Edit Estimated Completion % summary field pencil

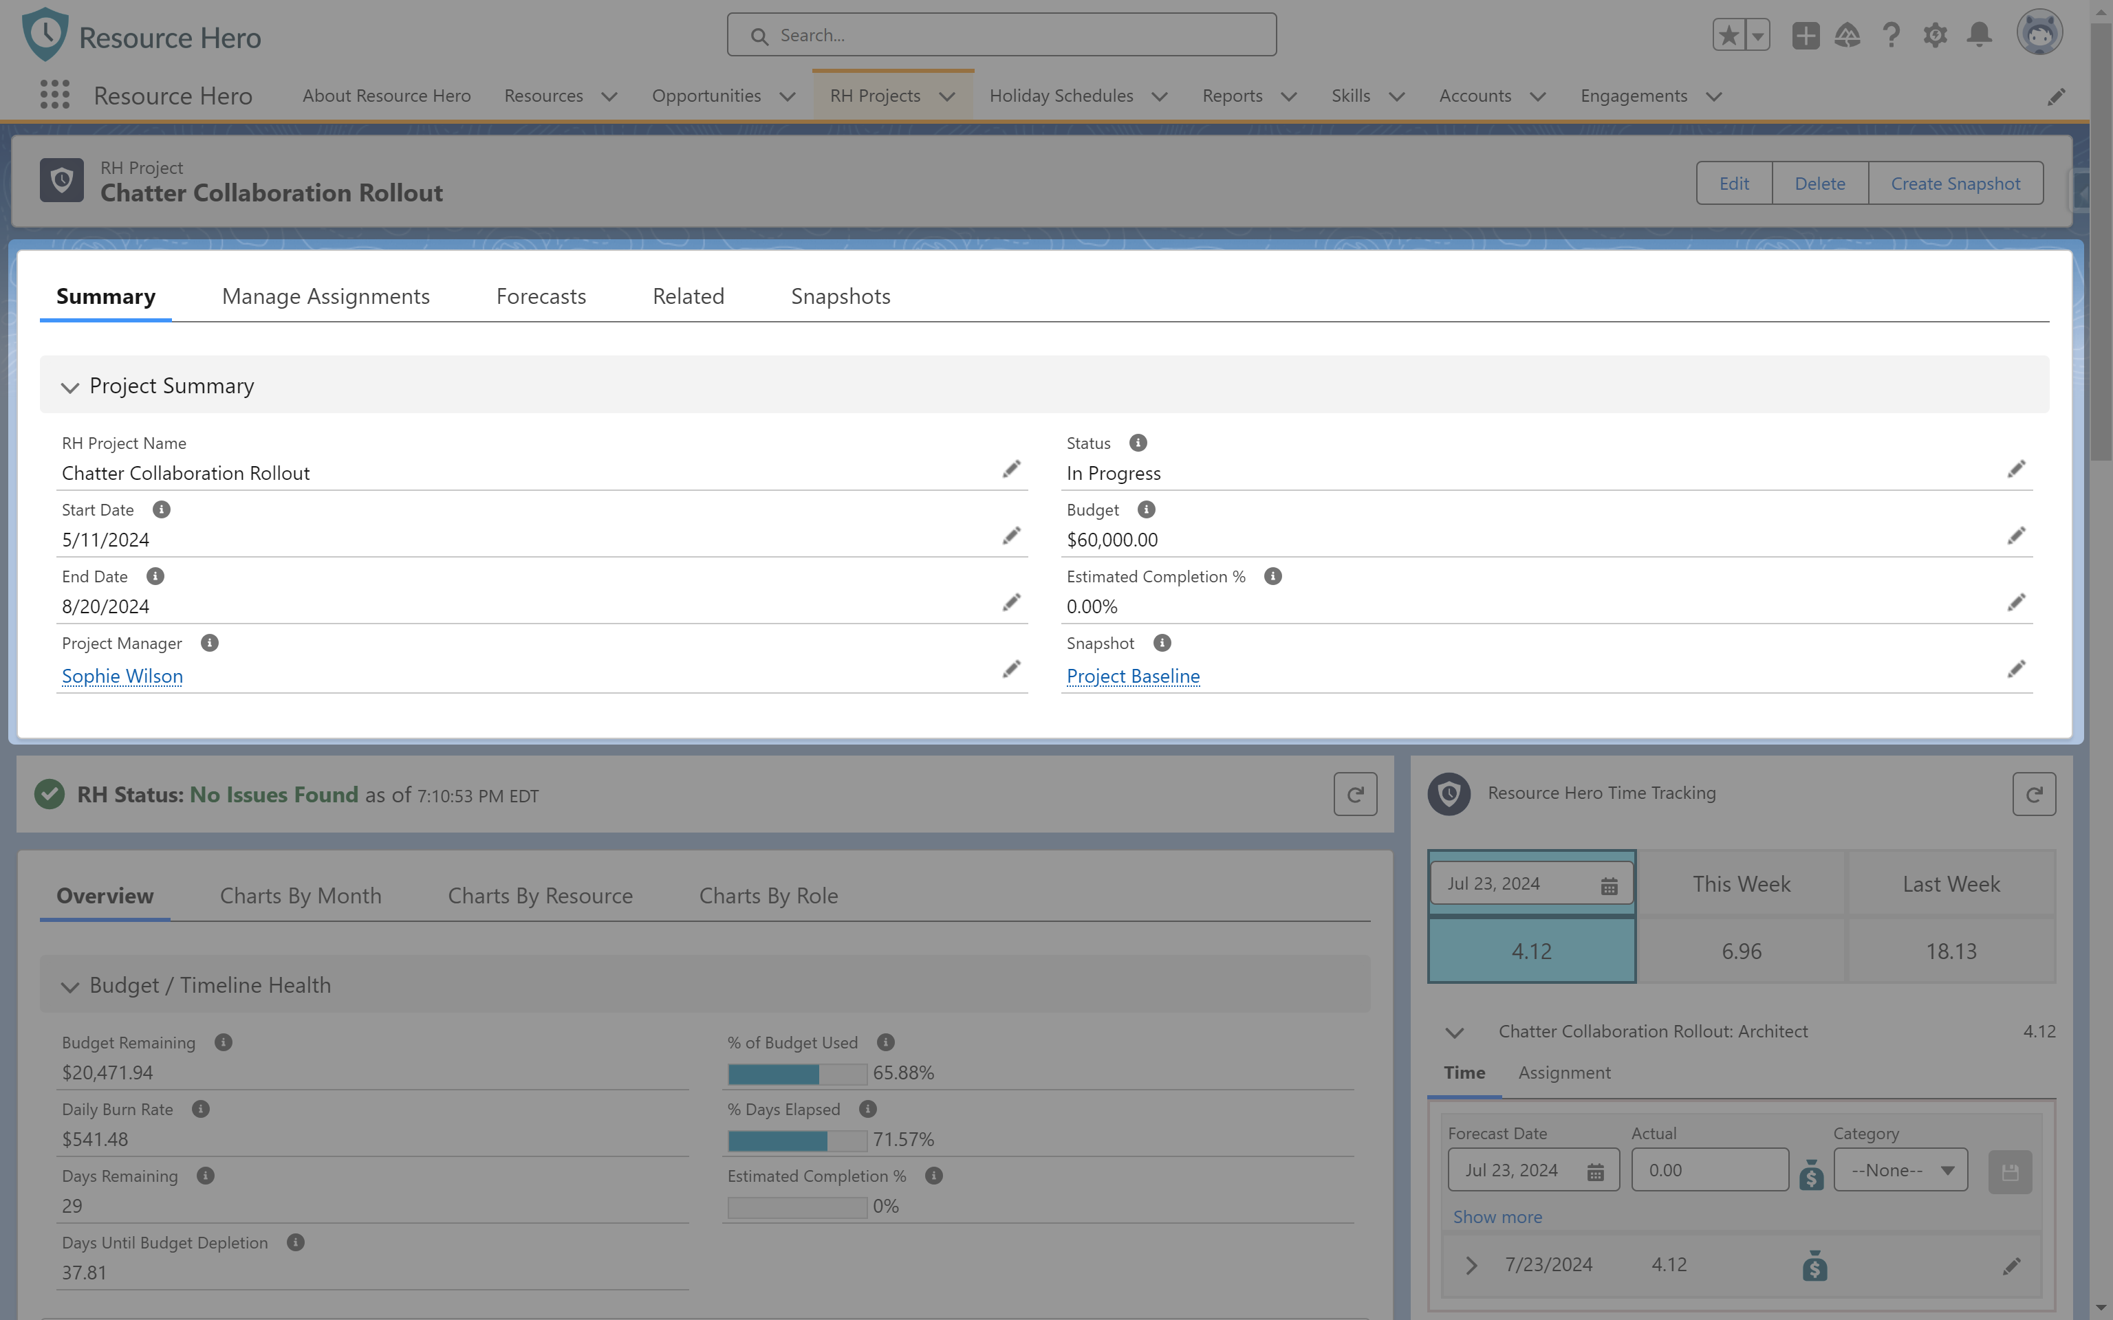click(2016, 602)
